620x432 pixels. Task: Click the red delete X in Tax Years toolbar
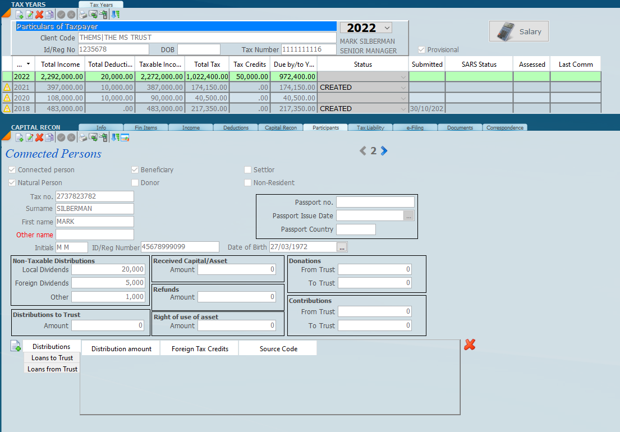pos(39,15)
